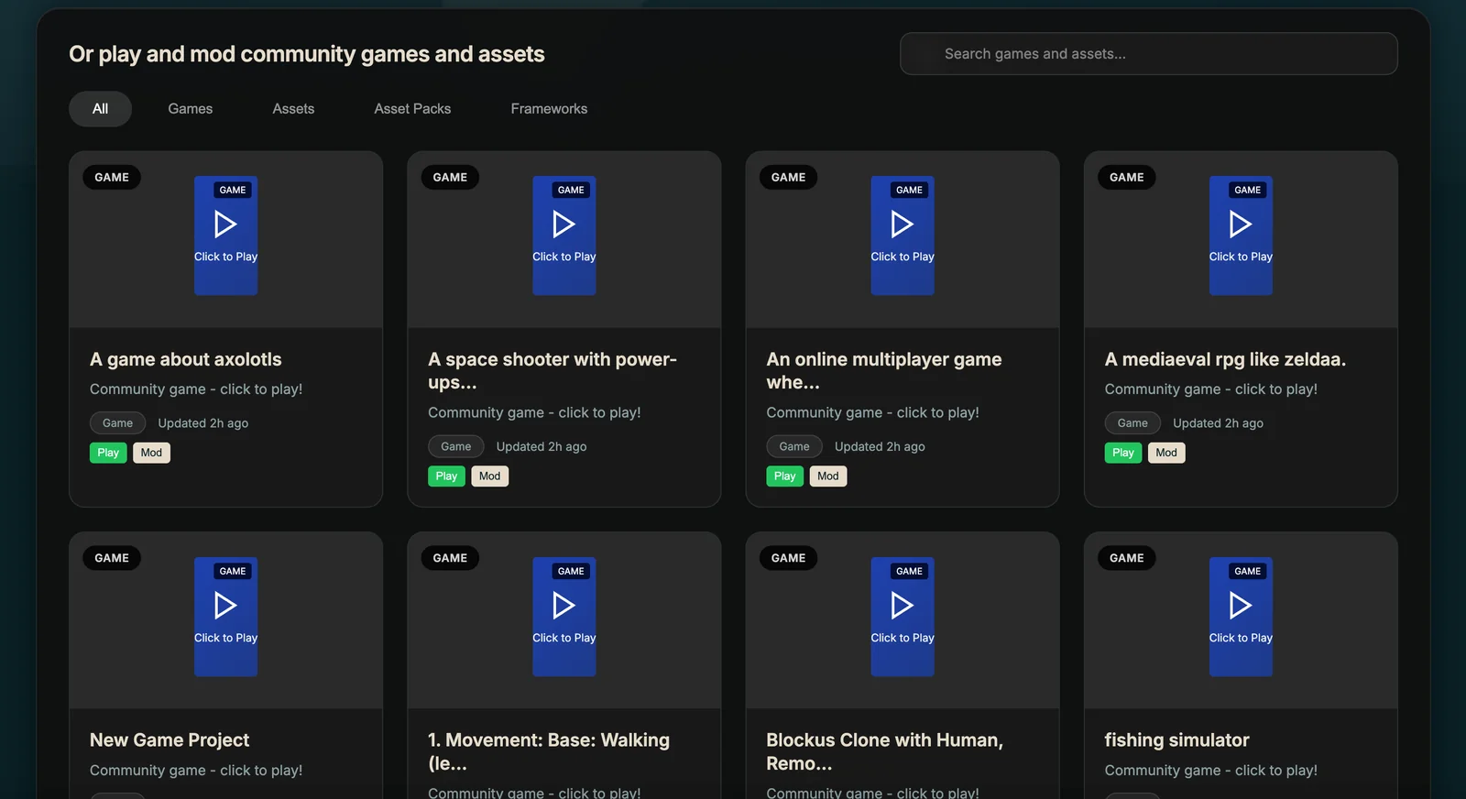Mod the online multiplayer game
The image size is (1466, 799).
point(828,476)
